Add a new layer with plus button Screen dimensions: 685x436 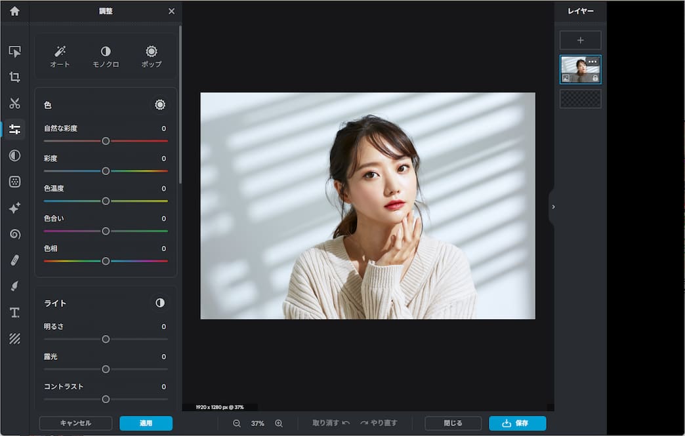[x=581, y=40]
